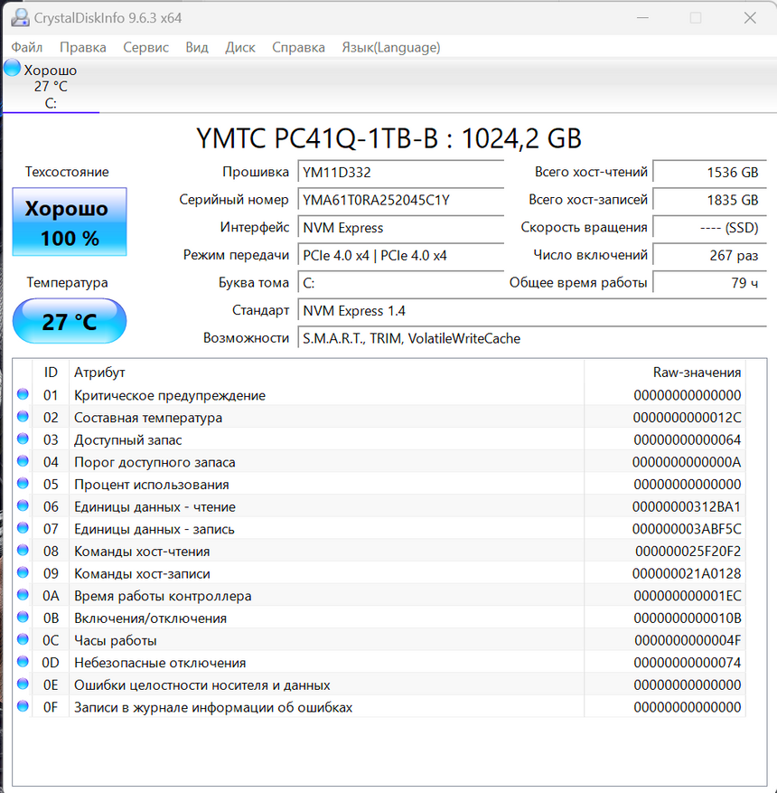This screenshot has width=777, height=793.
Task: Click status orb for attribute 0E row
Action: (x=23, y=684)
